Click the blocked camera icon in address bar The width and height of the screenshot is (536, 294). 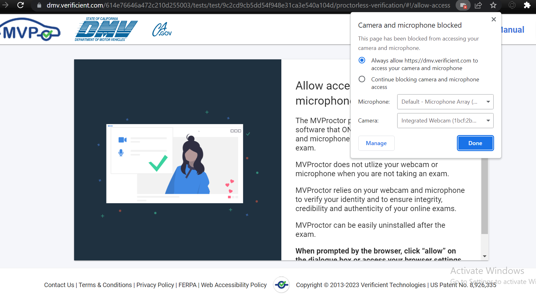[463, 5]
